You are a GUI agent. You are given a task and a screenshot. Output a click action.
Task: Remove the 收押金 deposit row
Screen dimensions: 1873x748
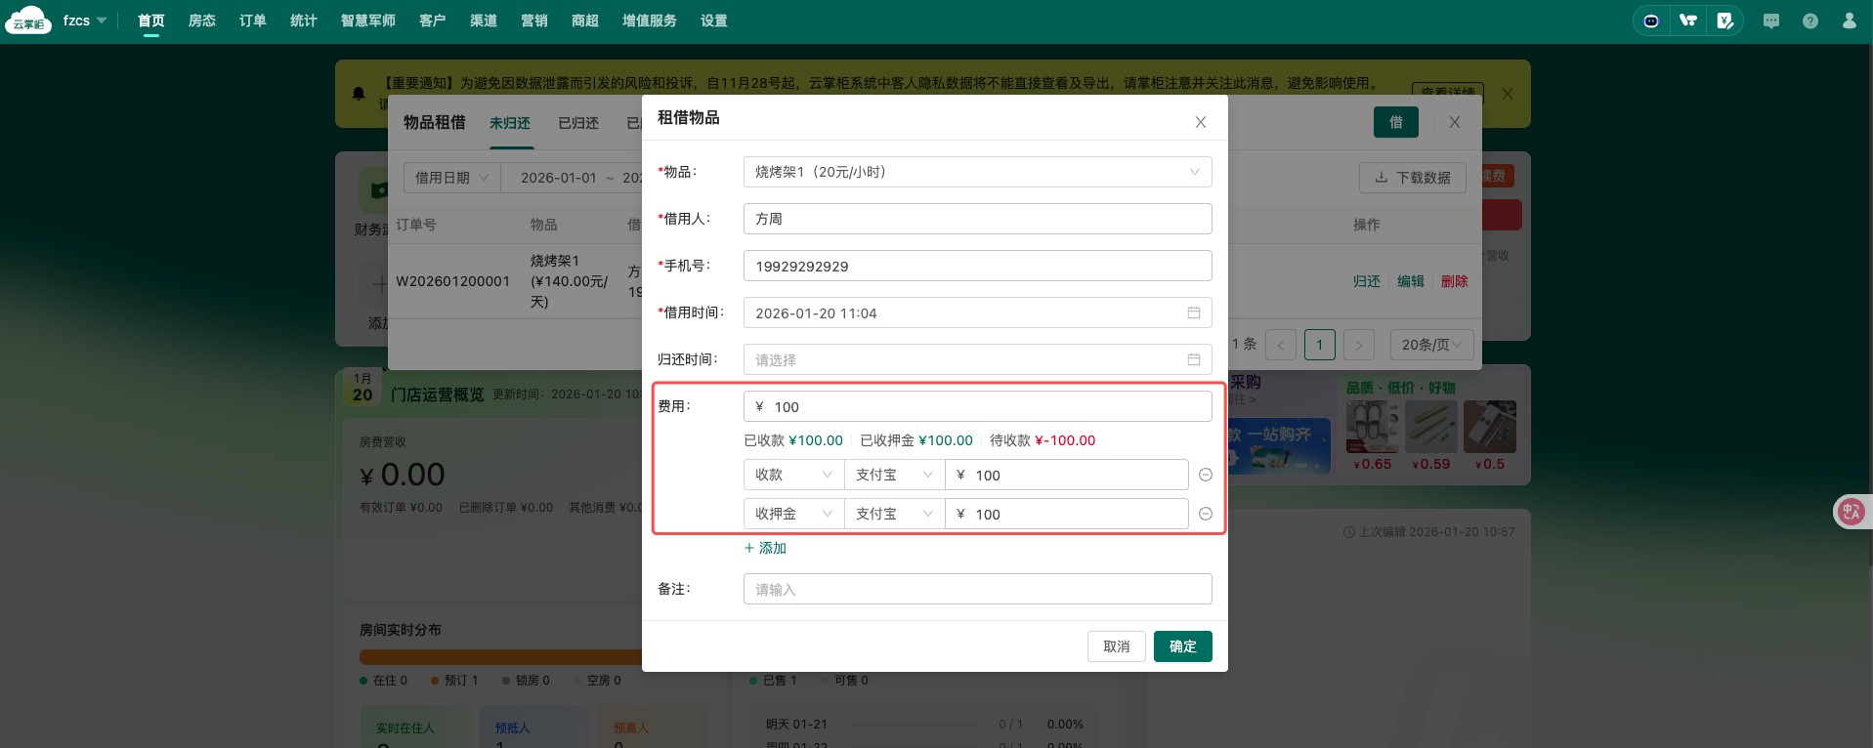point(1205,514)
